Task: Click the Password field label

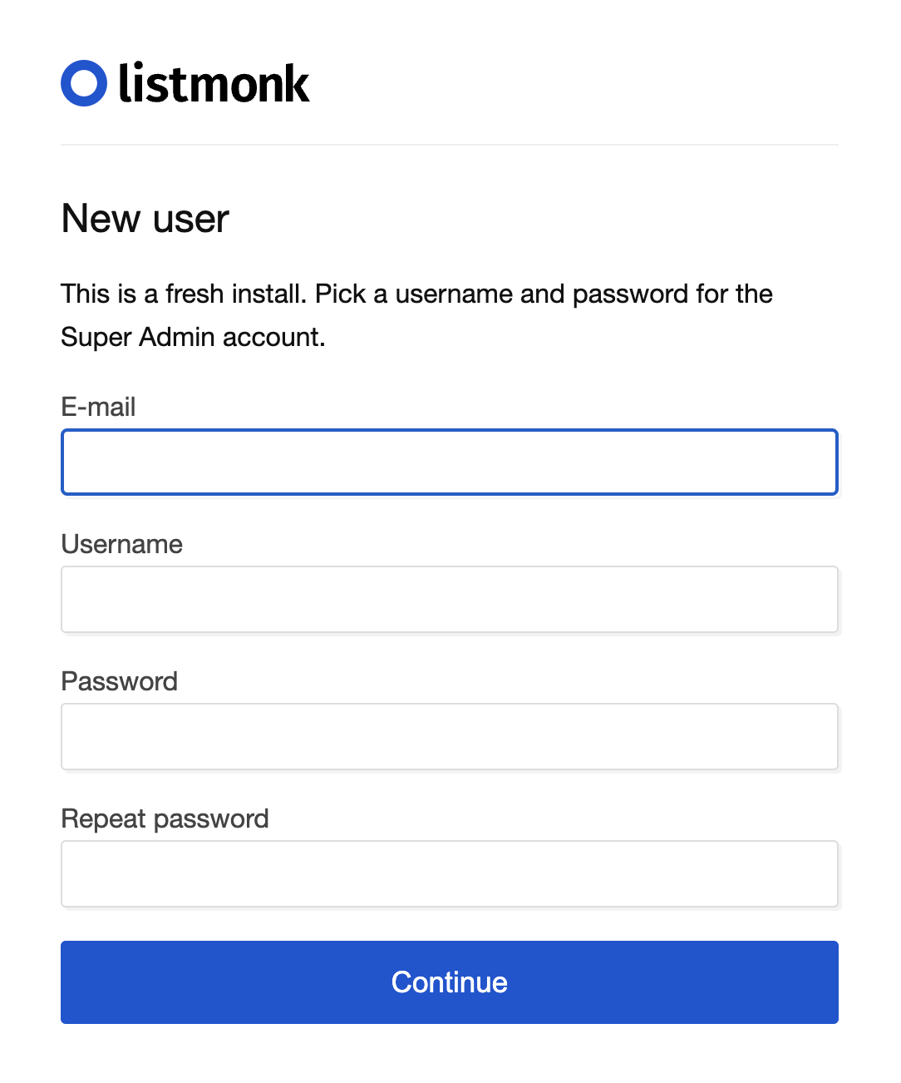Action: click(119, 681)
